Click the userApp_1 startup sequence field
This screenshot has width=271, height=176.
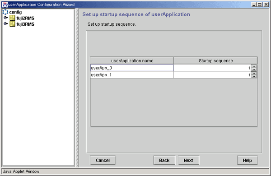coord(212,75)
